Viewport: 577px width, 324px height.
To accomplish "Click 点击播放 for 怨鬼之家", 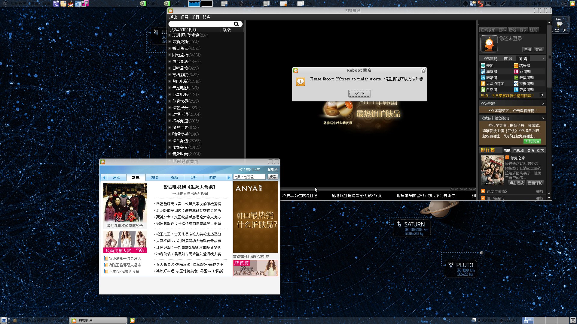I will coord(516,183).
